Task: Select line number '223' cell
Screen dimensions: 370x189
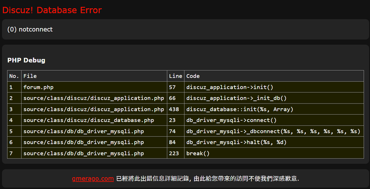Action: coord(176,153)
